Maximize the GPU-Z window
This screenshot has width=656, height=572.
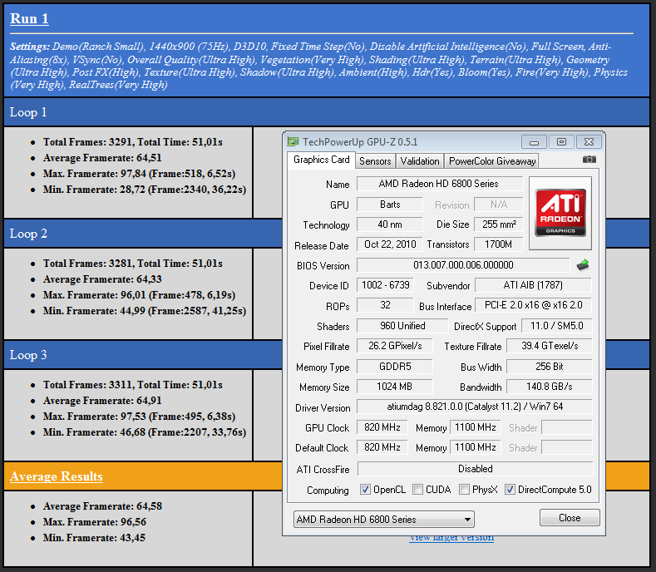(561, 142)
